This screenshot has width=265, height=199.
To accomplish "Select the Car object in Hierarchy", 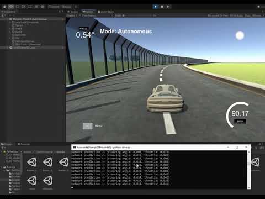I will [17, 38].
